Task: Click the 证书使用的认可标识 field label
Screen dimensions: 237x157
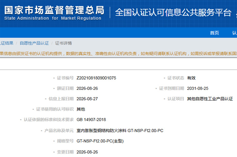Action: click(x=55, y=109)
